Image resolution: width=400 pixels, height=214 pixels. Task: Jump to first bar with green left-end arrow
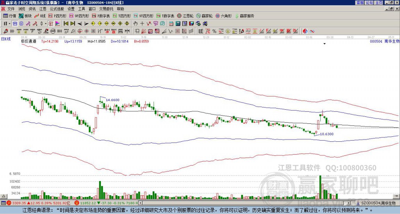pyautogui.click(x=66, y=23)
